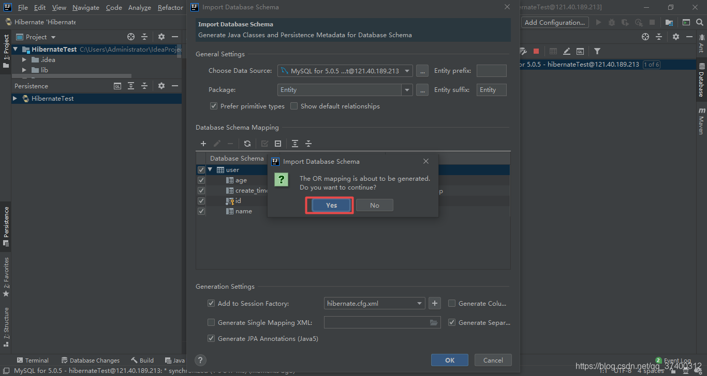Click Project Structure icon in top toolbar
707x376 pixels.
[669, 22]
